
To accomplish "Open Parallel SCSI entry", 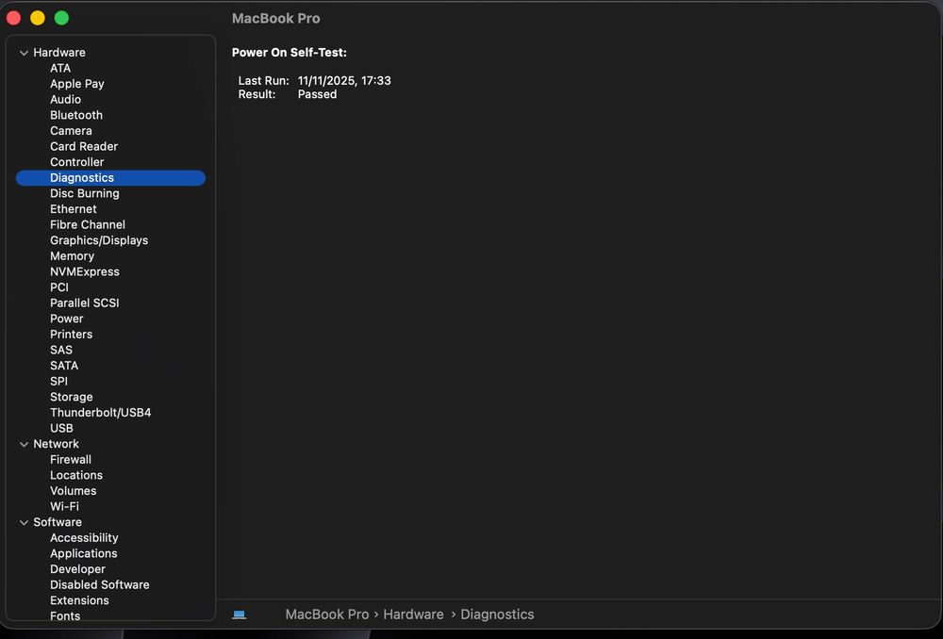I will 84,303.
